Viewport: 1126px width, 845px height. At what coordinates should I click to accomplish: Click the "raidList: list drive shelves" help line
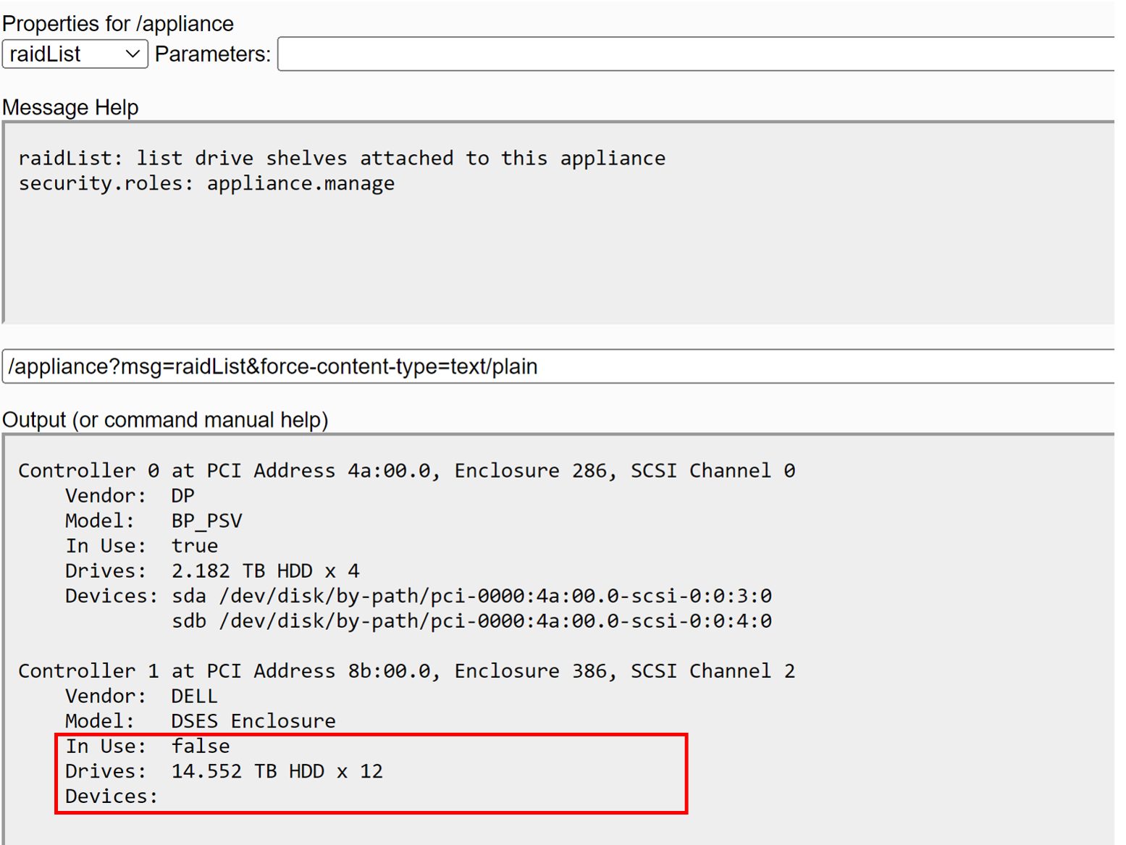[342, 158]
